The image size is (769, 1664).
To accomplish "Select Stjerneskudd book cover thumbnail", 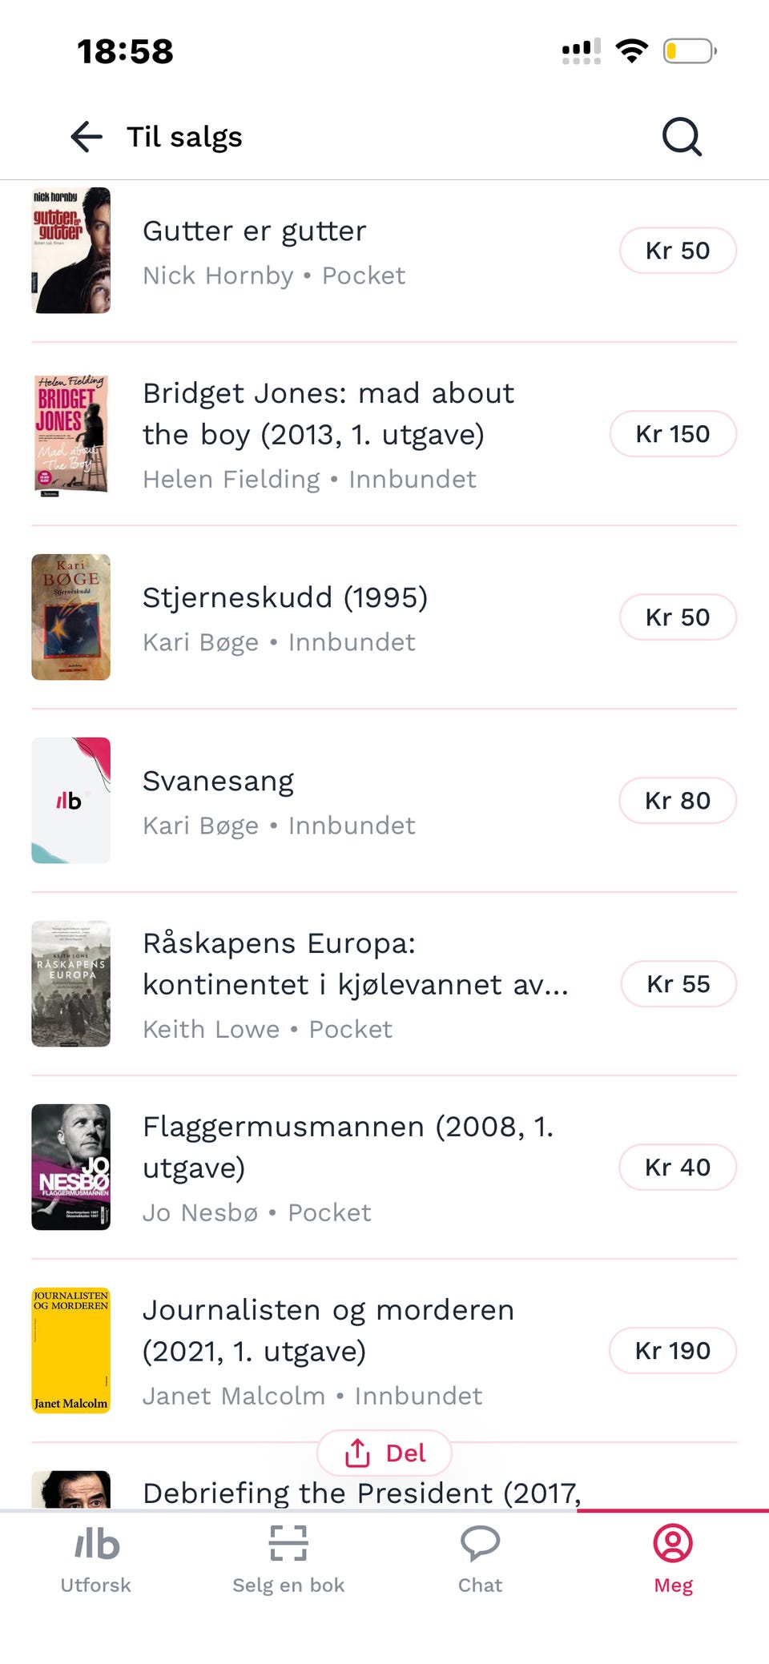I will (70, 617).
